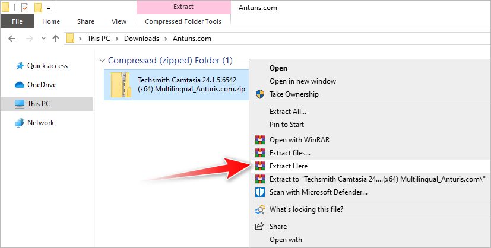This screenshot has width=491, height=248.
Task: Open the Customize Quick Access Toolbar dropdown
Action: [49, 8]
